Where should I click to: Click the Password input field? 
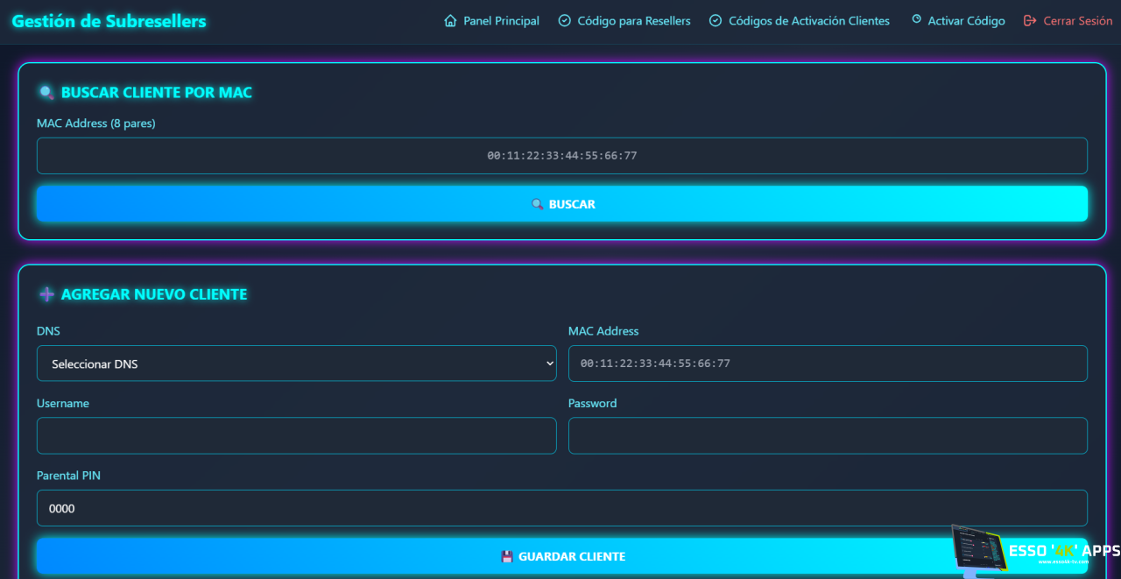828,435
